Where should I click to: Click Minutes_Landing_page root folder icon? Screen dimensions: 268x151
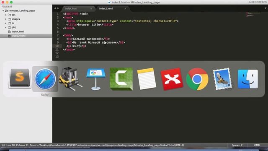[7, 10]
